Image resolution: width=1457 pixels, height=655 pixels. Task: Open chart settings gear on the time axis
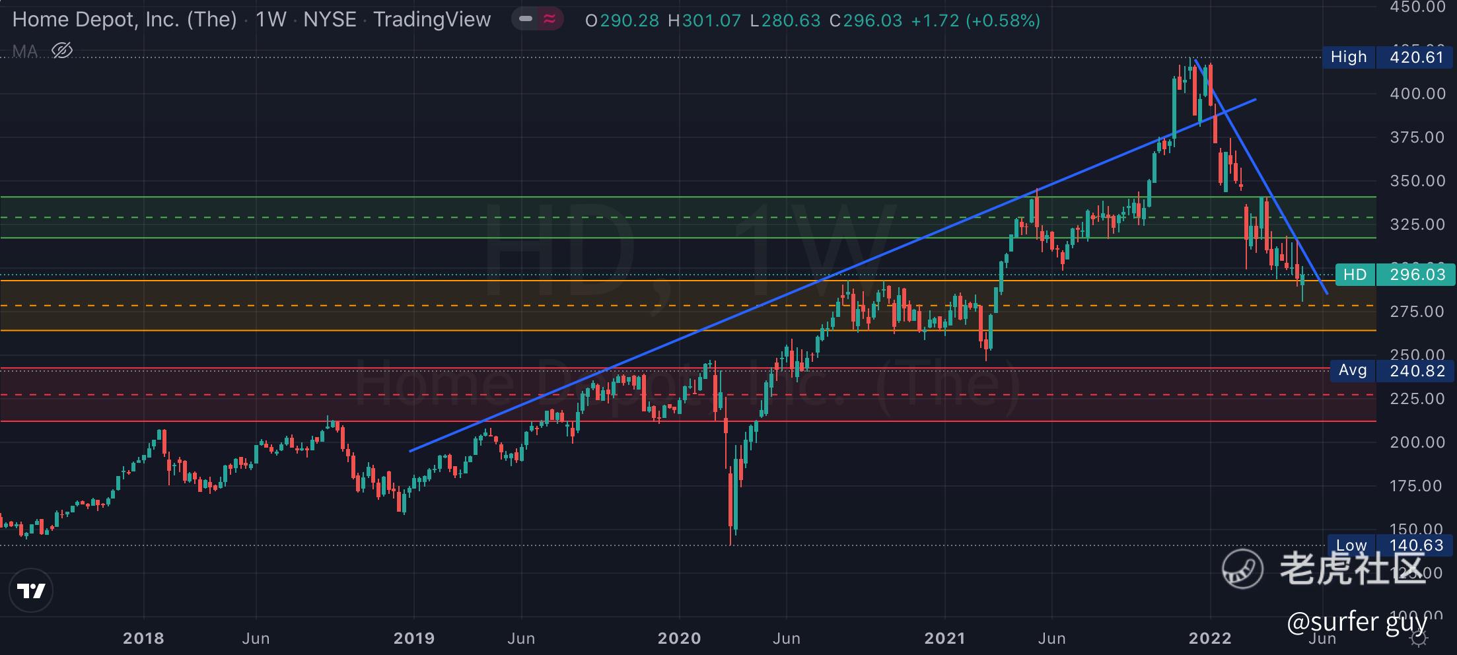pyautogui.click(x=1418, y=638)
